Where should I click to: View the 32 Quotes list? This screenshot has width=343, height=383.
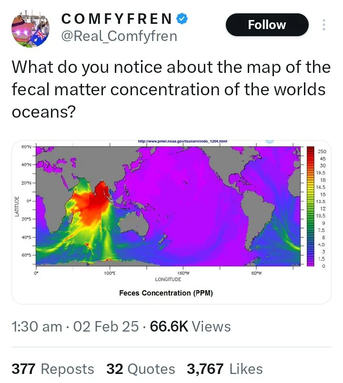pyautogui.click(x=141, y=369)
